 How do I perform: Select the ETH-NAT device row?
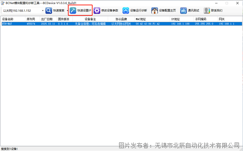coord(122,24)
